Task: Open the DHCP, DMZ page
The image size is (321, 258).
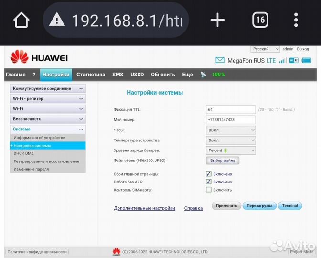Action: tap(23, 153)
